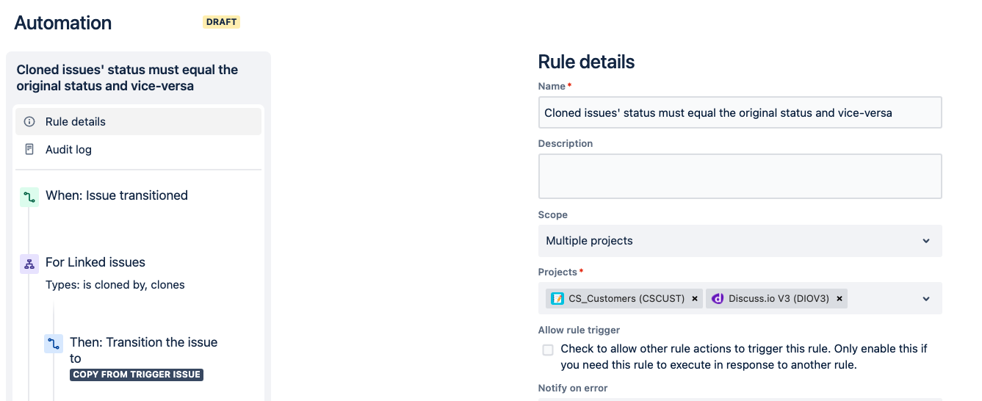Click the CS_Customers project avatar icon
The image size is (982, 401).
(557, 299)
